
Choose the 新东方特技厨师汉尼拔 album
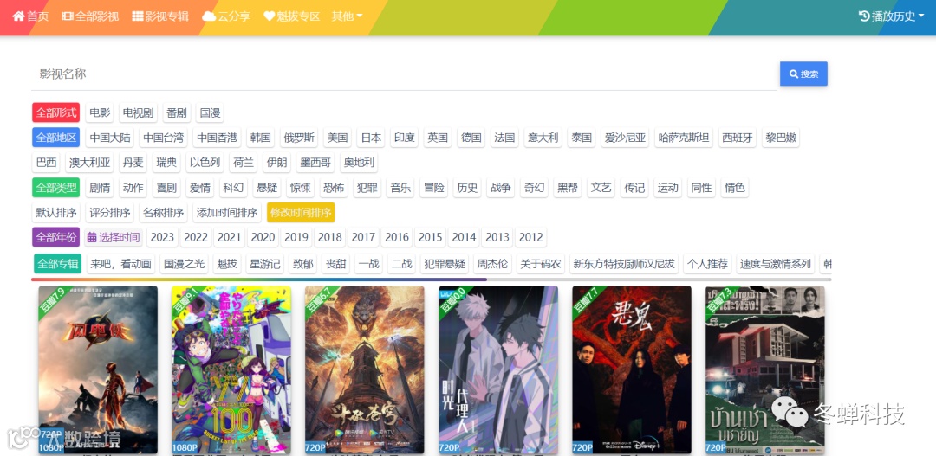tap(624, 263)
